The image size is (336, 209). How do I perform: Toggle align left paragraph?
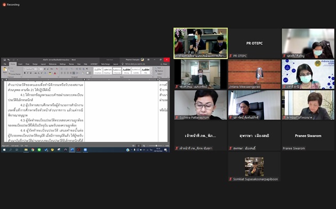pos(61,73)
